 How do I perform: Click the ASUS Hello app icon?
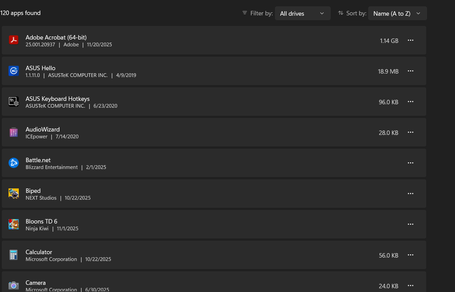pyautogui.click(x=14, y=71)
